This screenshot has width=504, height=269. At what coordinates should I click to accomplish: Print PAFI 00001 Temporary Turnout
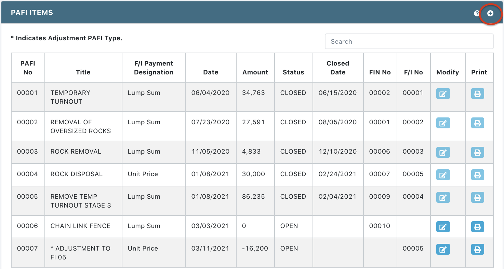478,94
